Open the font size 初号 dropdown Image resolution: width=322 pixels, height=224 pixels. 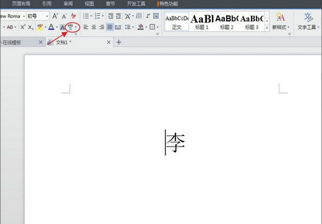pos(47,16)
